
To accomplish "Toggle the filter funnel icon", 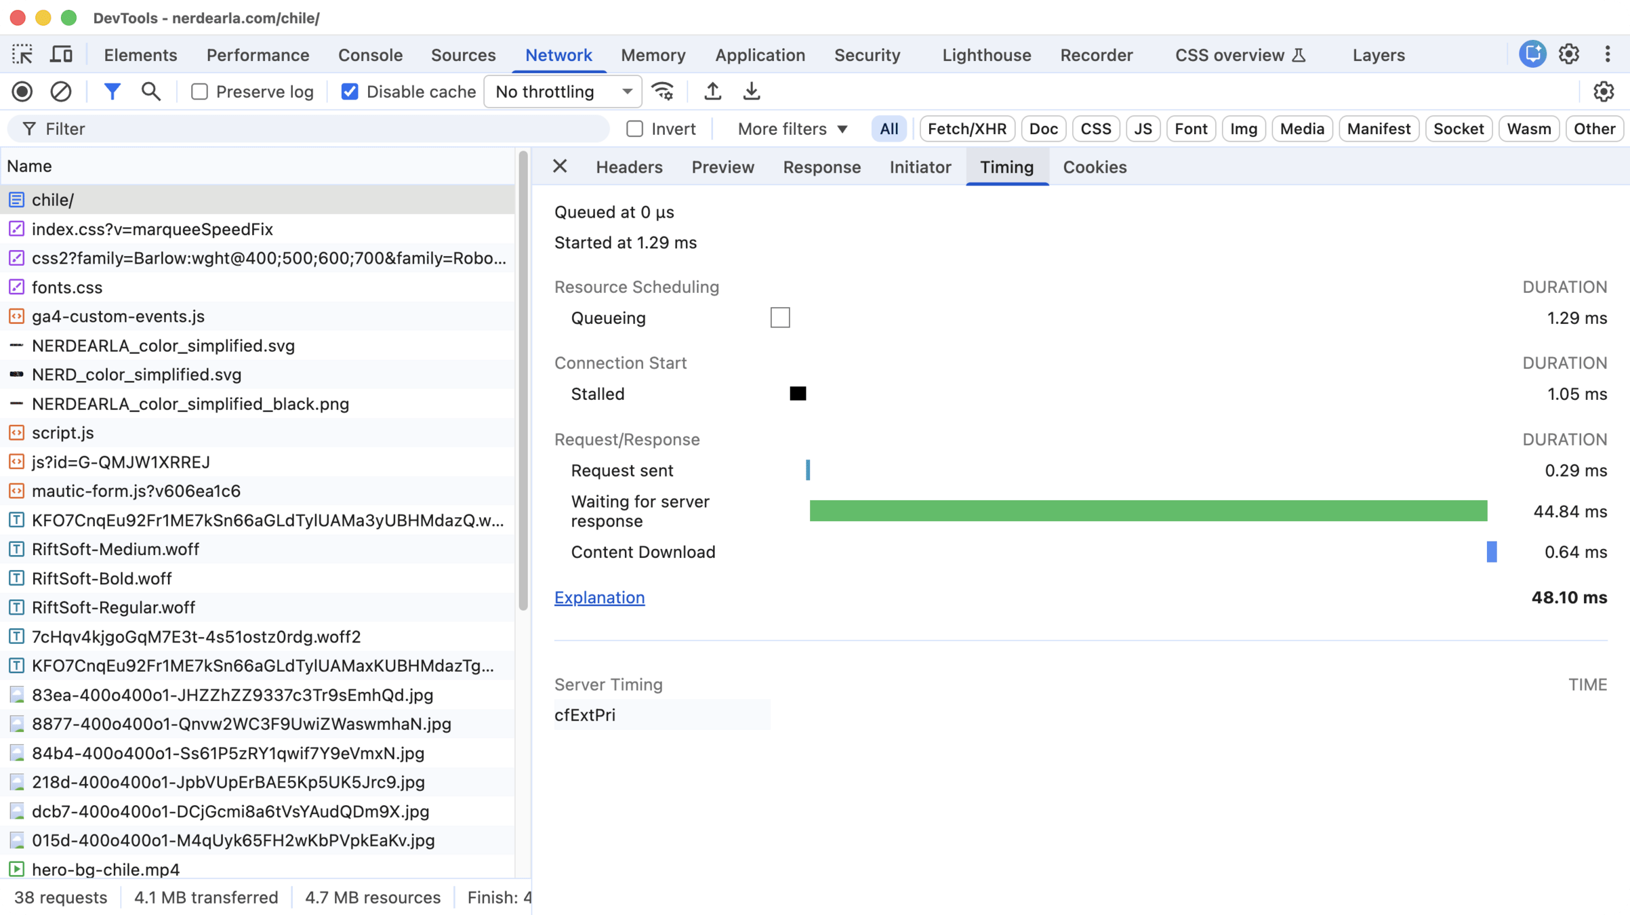I will click(113, 91).
